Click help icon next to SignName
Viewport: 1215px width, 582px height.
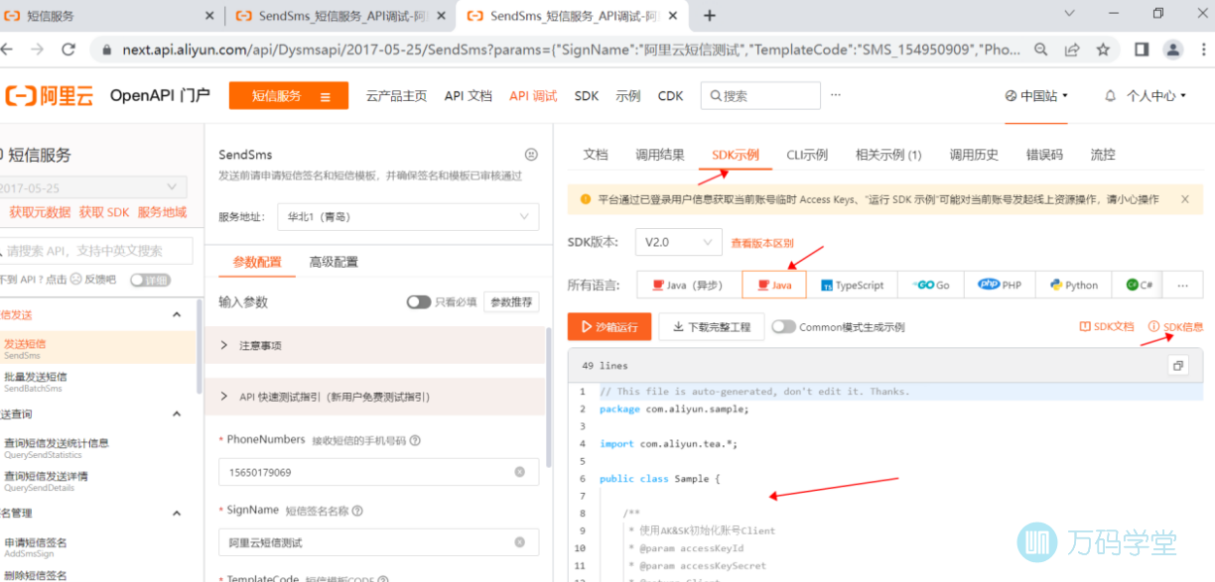tap(356, 511)
